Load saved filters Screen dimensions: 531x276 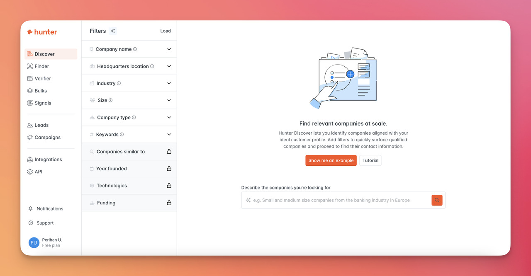pos(166,31)
